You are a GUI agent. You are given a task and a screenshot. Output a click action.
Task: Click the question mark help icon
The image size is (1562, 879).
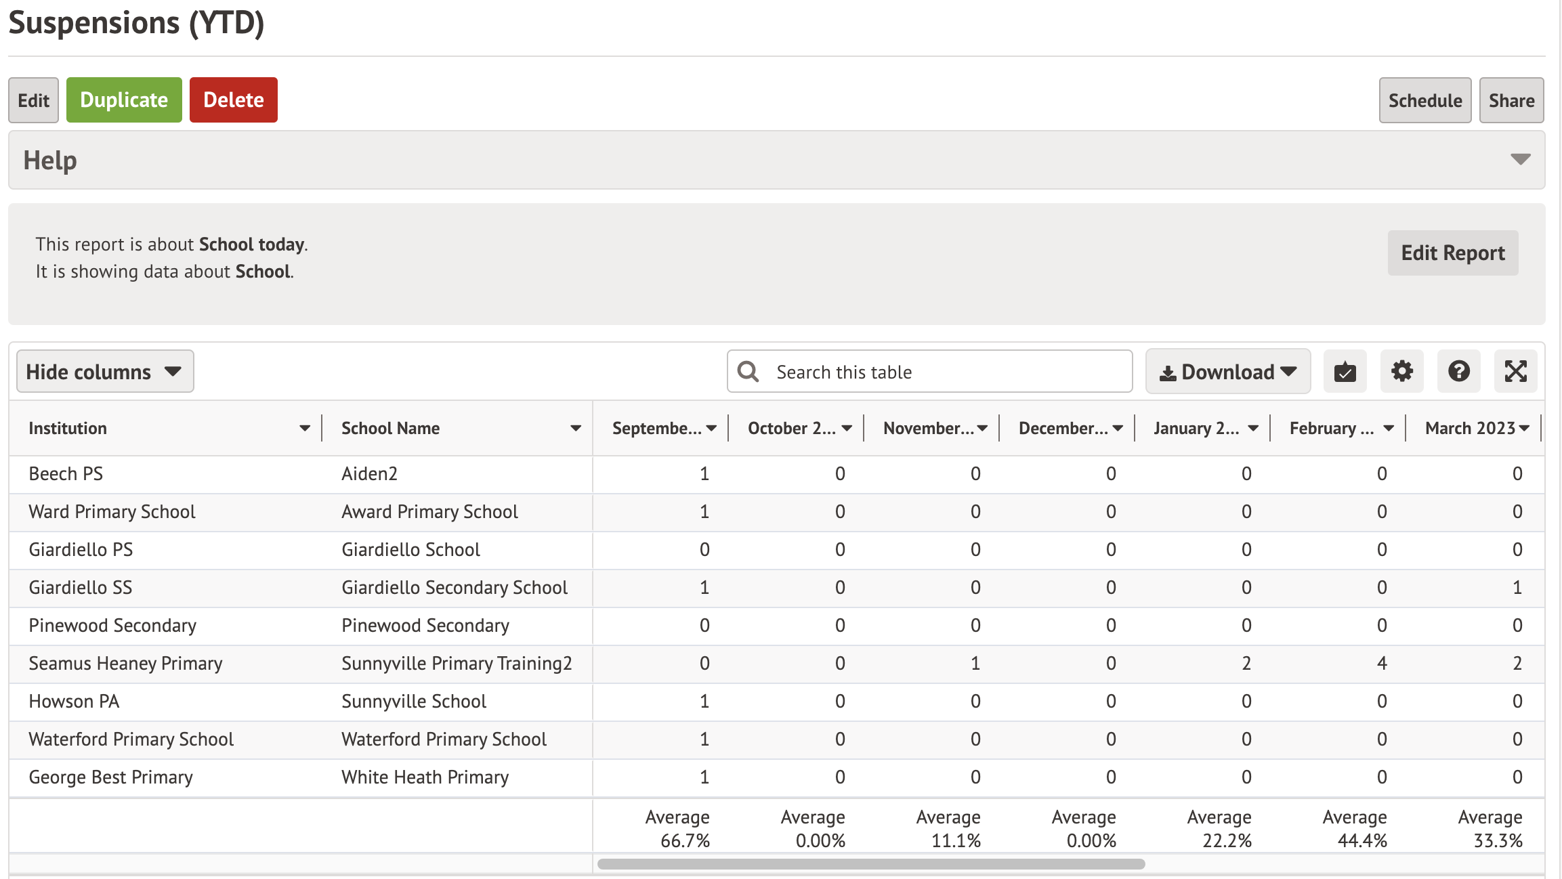coord(1458,372)
